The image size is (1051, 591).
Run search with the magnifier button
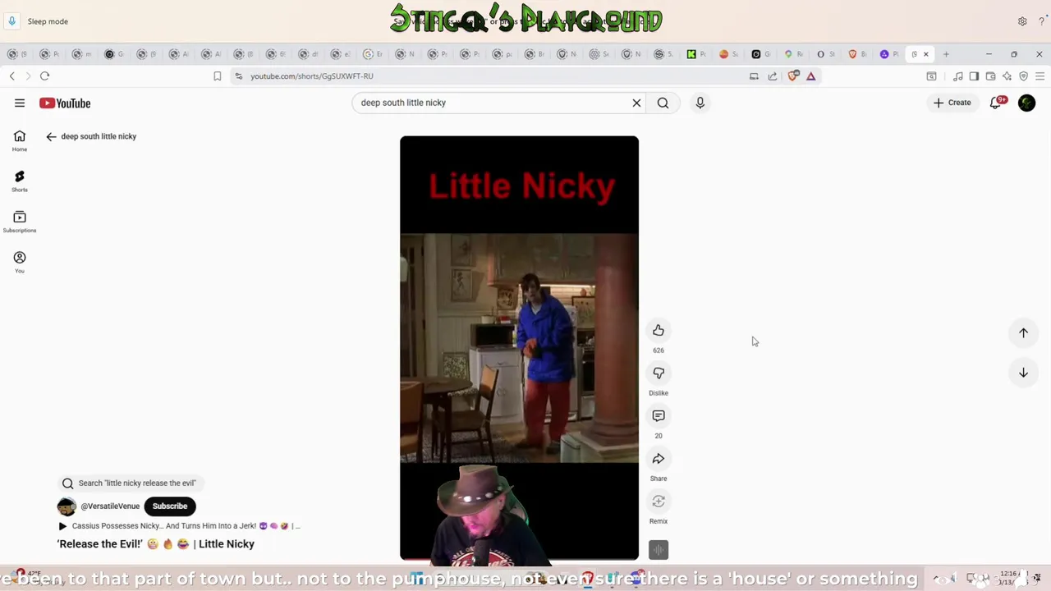663,103
